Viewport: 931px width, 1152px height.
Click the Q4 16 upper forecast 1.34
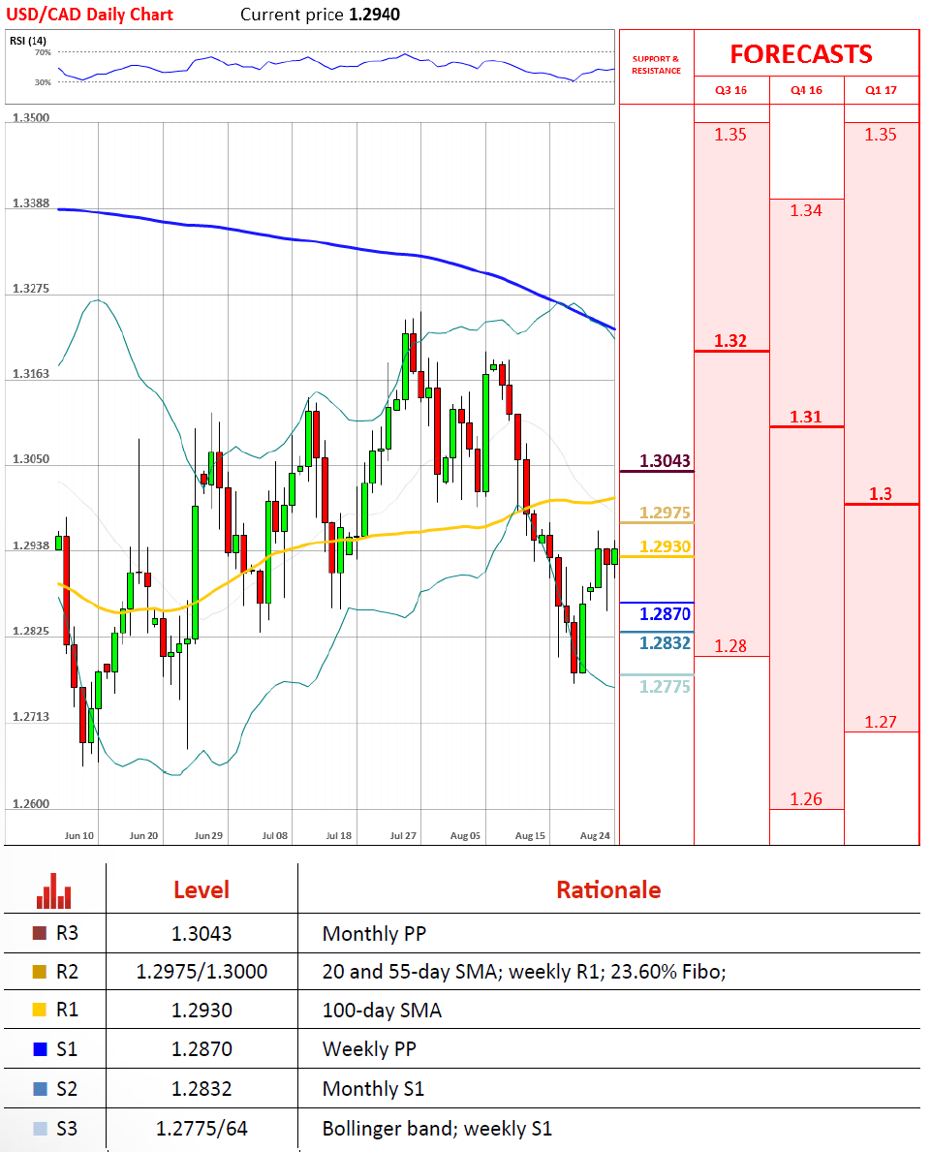(x=805, y=210)
